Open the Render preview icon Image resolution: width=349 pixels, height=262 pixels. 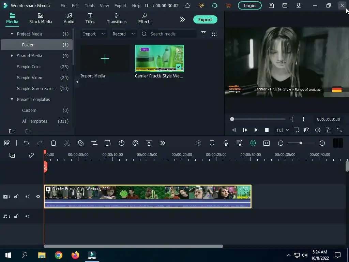198,143
